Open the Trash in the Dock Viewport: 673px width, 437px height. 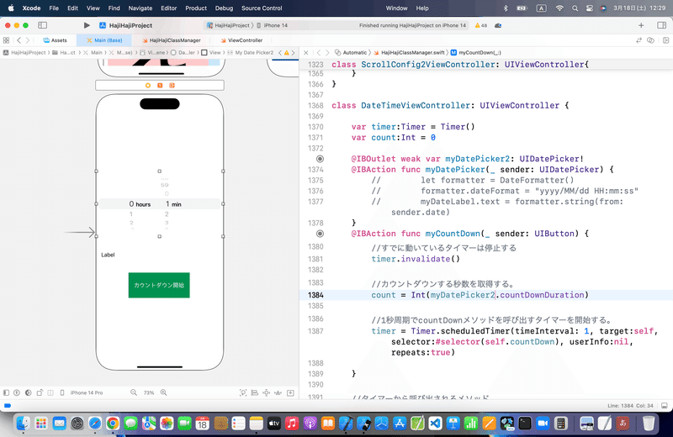click(x=649, y=424)
